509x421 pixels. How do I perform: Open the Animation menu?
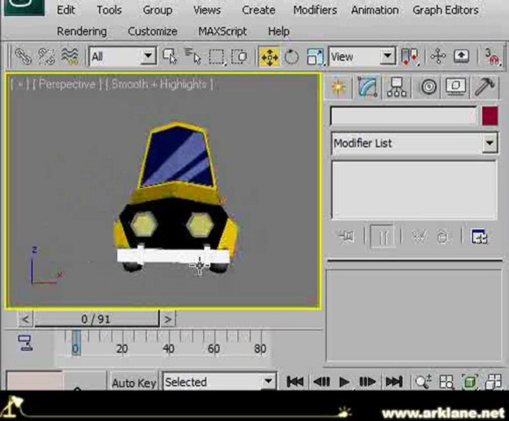375,10
